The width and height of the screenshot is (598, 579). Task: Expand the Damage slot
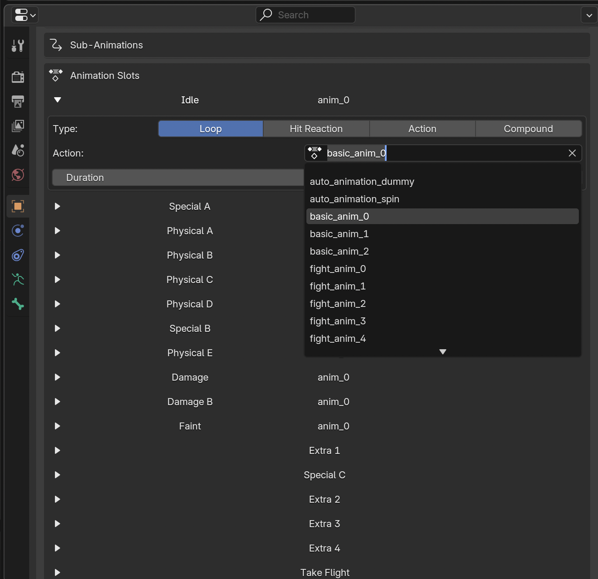coord(58,377)
